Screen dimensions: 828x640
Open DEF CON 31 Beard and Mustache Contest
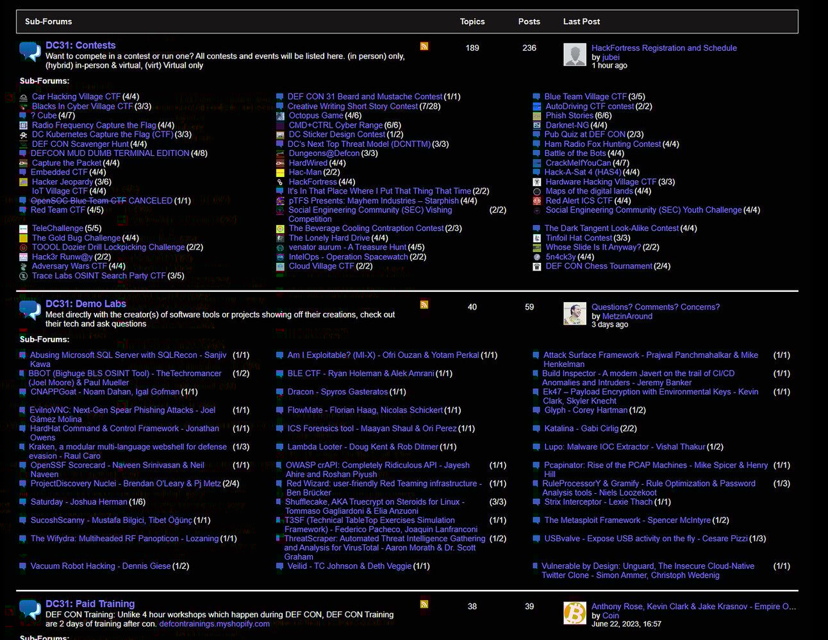coord(365,97)
